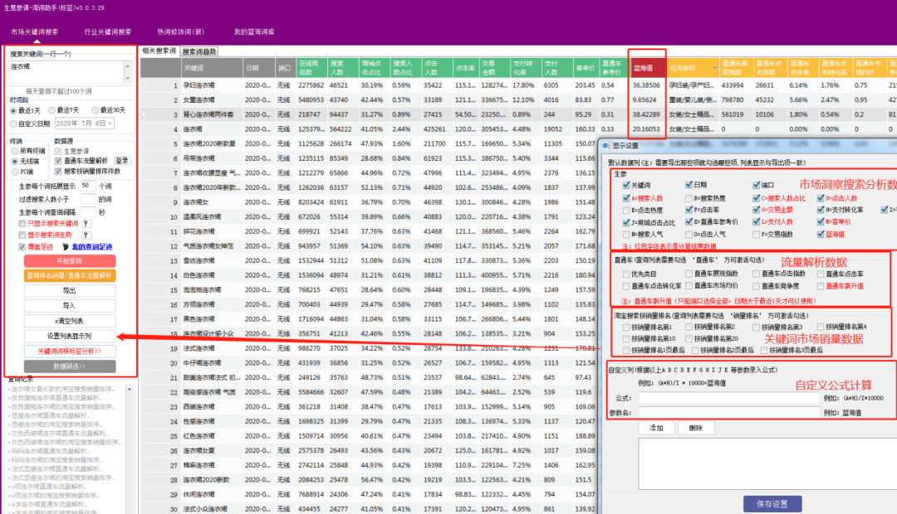The height and width of the screenshot is (514, 897).
Task: Expand 关键词词根标签分析>> section
Action: pyautogui.click(x=70, y=351)
